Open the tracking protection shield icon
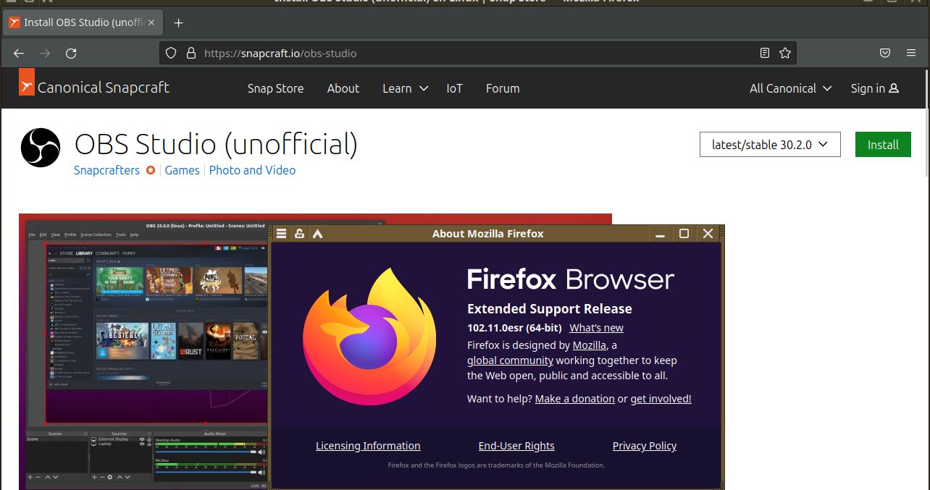Viewport: 930px width, 490px height. (171, 53)
